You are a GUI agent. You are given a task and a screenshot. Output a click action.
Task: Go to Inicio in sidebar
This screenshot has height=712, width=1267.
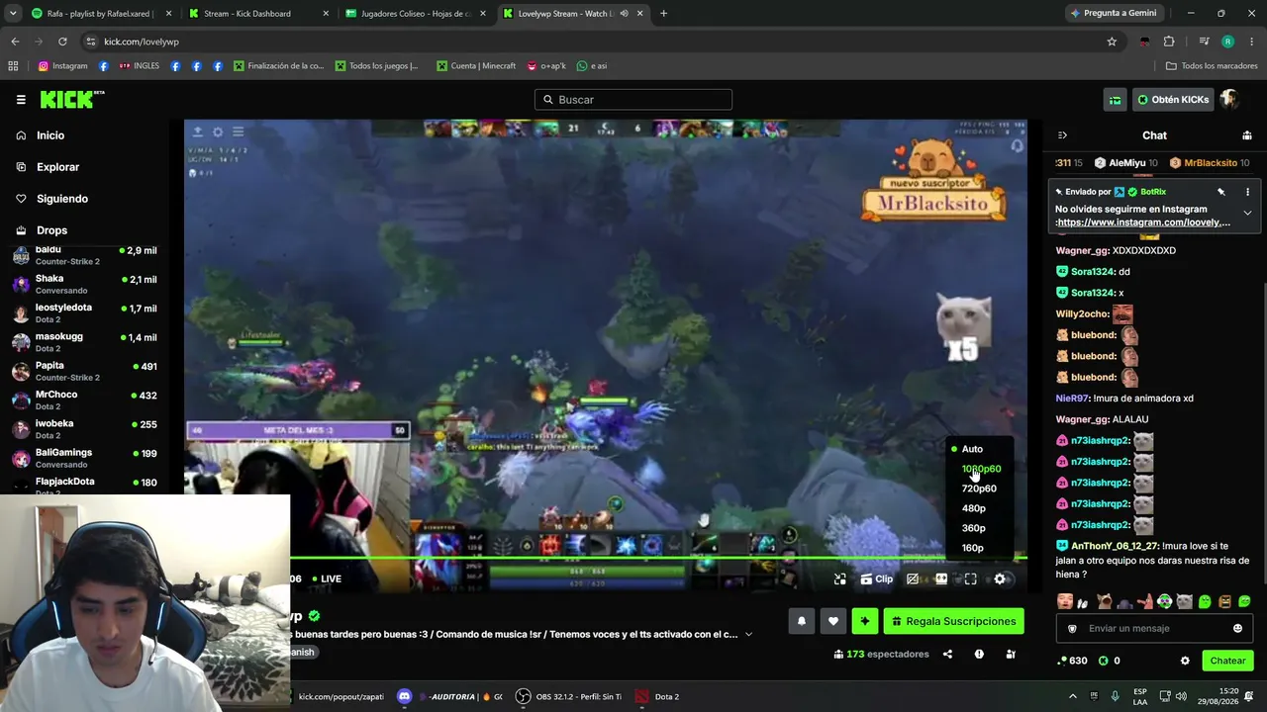tap(49, 135)
